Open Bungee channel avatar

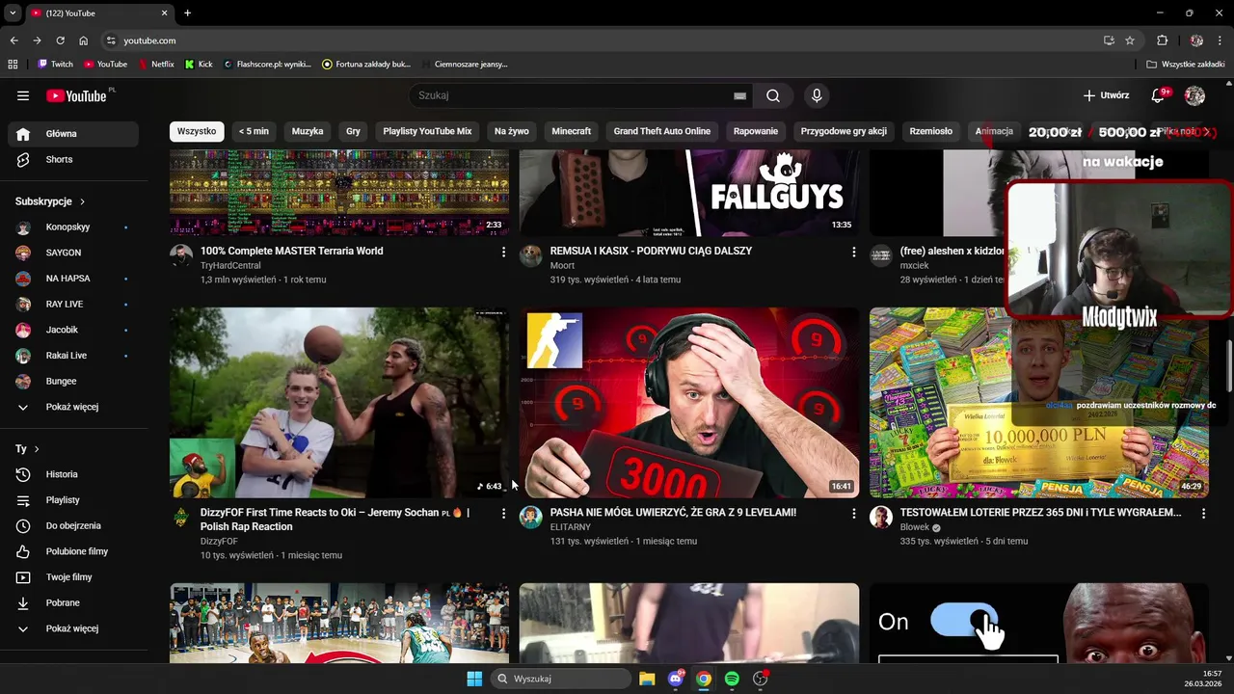(x=23, y=381)
